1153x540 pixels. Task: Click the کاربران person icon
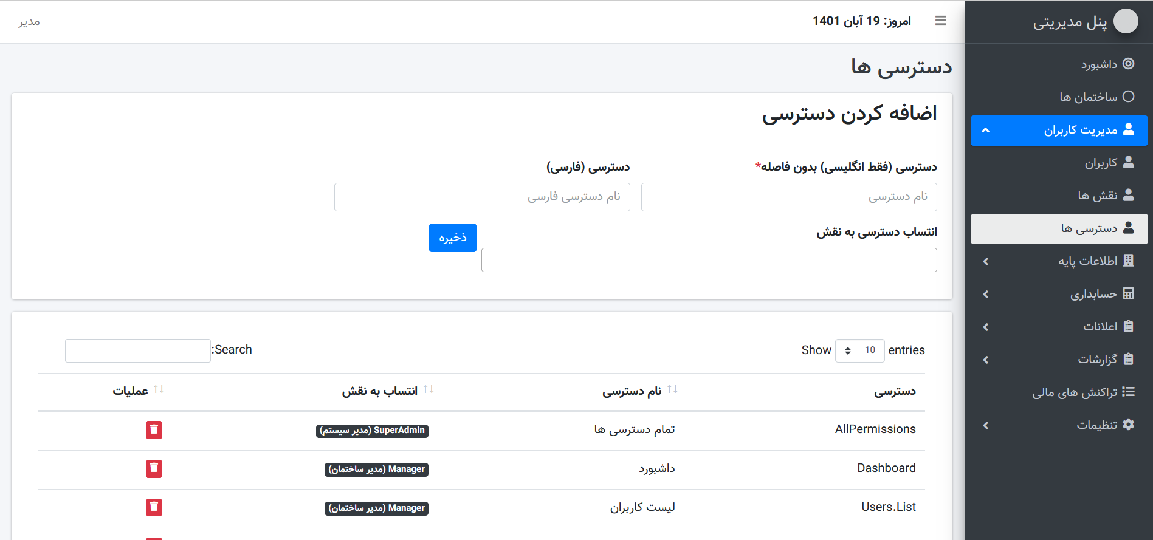1129,162
